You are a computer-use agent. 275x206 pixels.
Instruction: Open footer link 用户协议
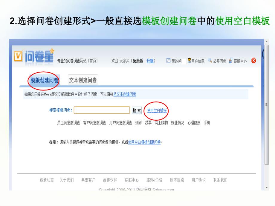click(x=198, y=180)
